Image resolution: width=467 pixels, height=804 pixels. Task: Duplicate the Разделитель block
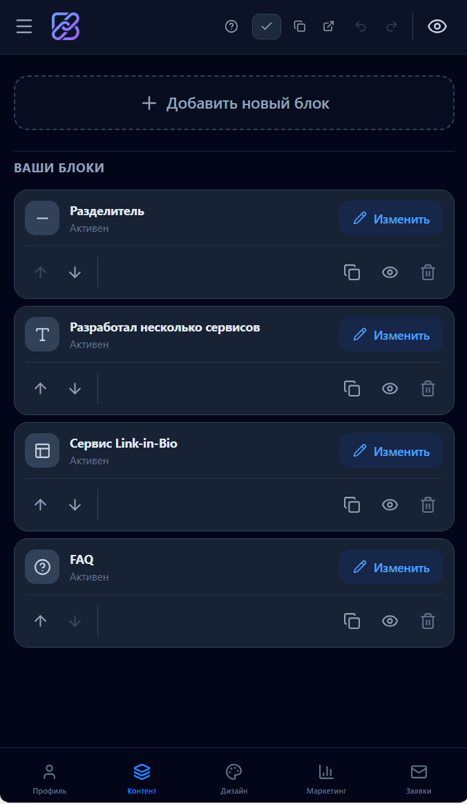pos(352,272)
